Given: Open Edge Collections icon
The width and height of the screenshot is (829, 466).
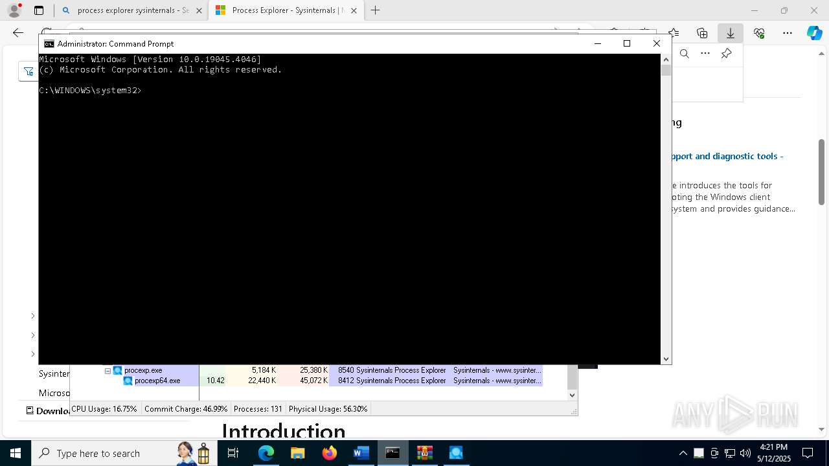Looking at the screenshot, I should [702, 33].
